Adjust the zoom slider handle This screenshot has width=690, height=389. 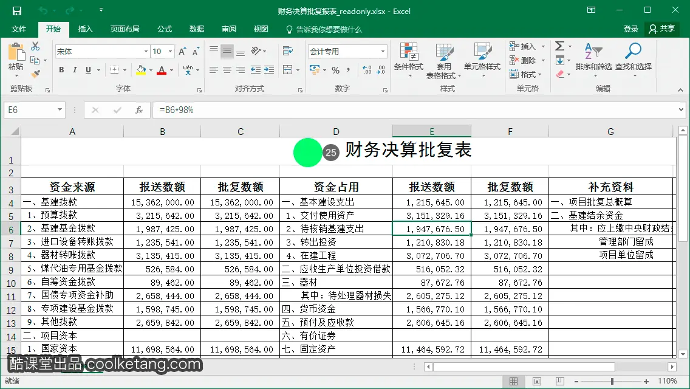[x=612, y=382]
